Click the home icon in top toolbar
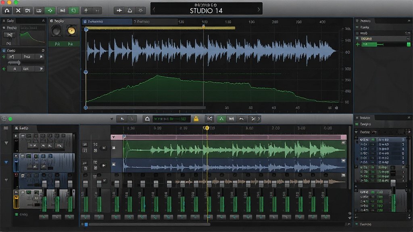Screen dimensions: 413x232 click(7, 10)
